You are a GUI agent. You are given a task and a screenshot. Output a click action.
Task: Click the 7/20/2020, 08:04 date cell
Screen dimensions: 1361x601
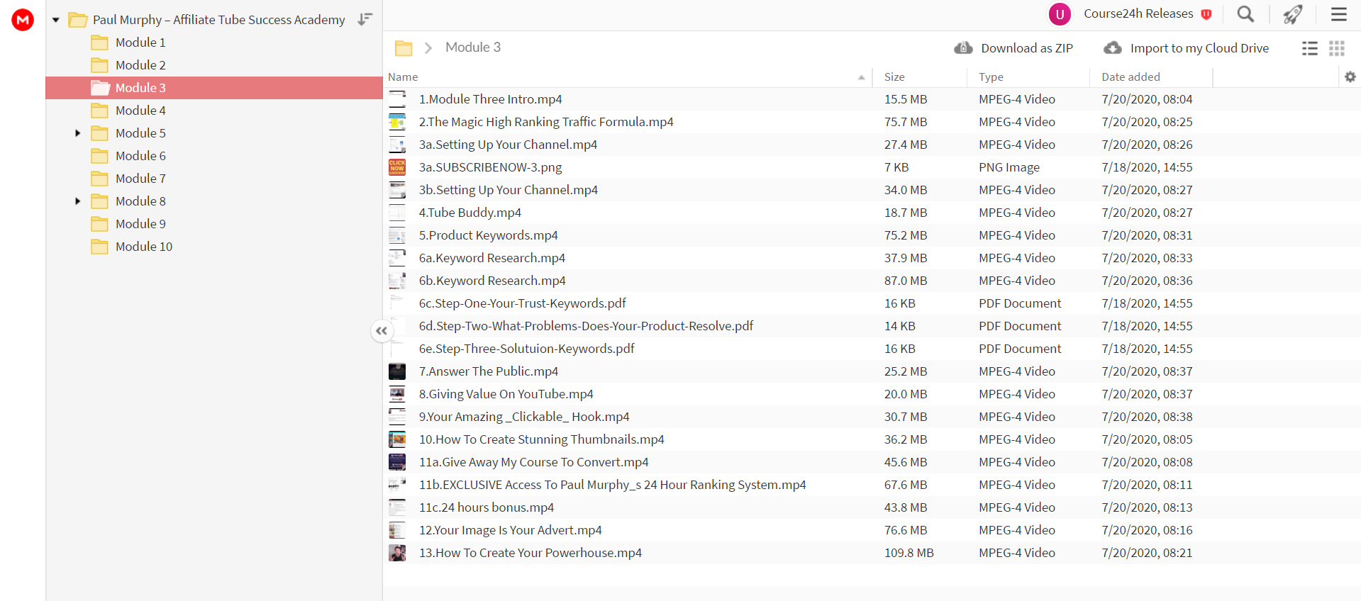[x=1147, y=99]
